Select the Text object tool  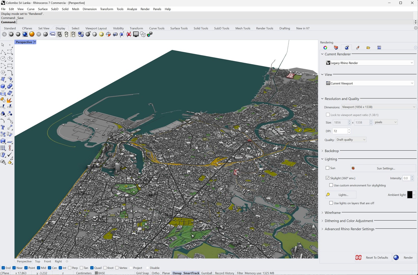click(x=3, y=127)
